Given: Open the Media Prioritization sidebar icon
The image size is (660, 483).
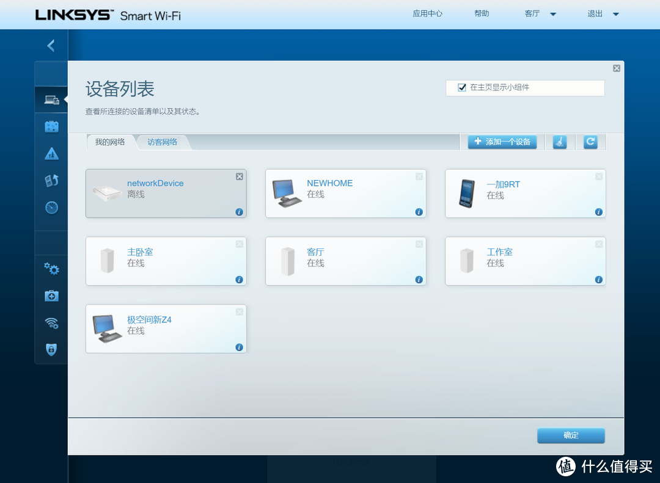Looking at the screenshot, I should pyautogui.click(x=51, y=181).
